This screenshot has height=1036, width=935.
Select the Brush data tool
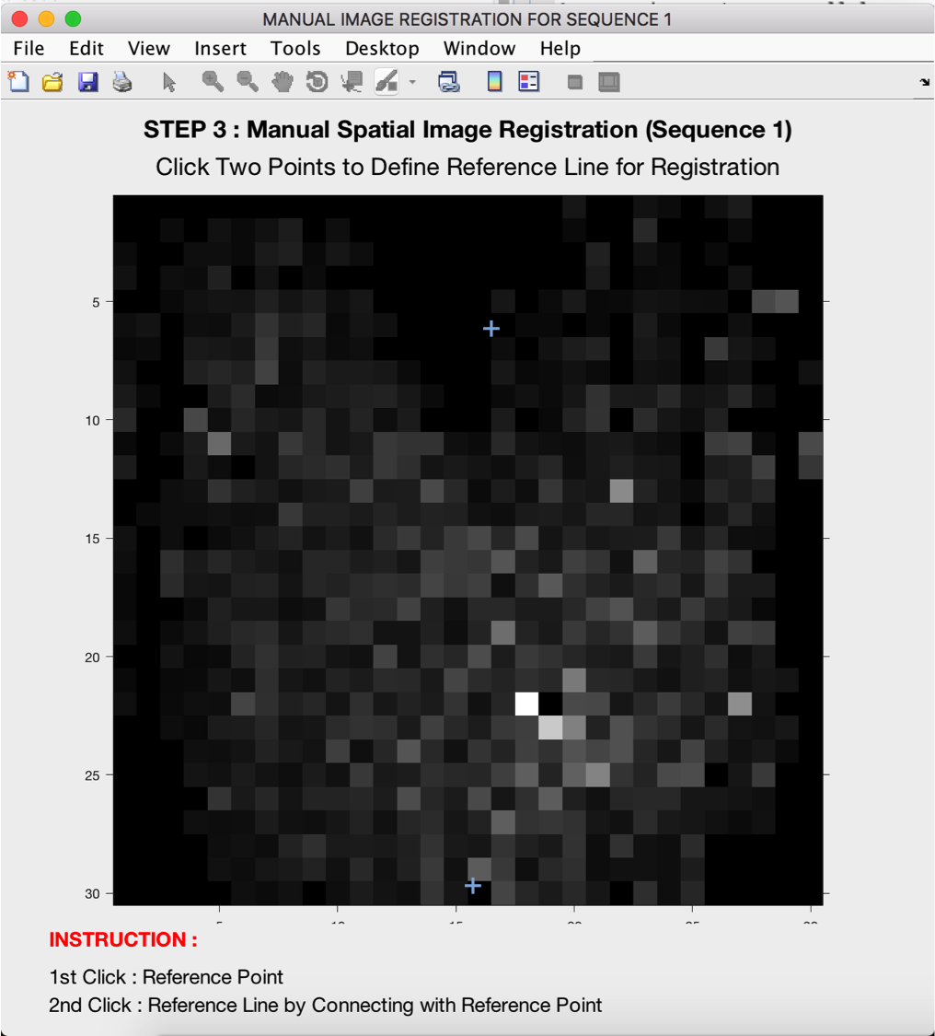387,82
